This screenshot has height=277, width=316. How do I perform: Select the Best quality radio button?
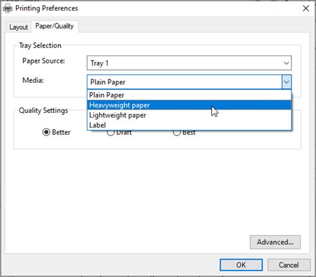(x=177, y=133)
